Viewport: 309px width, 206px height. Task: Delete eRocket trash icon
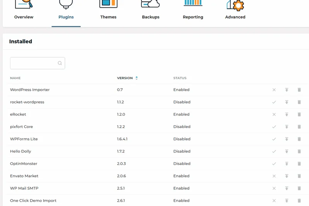299,114
